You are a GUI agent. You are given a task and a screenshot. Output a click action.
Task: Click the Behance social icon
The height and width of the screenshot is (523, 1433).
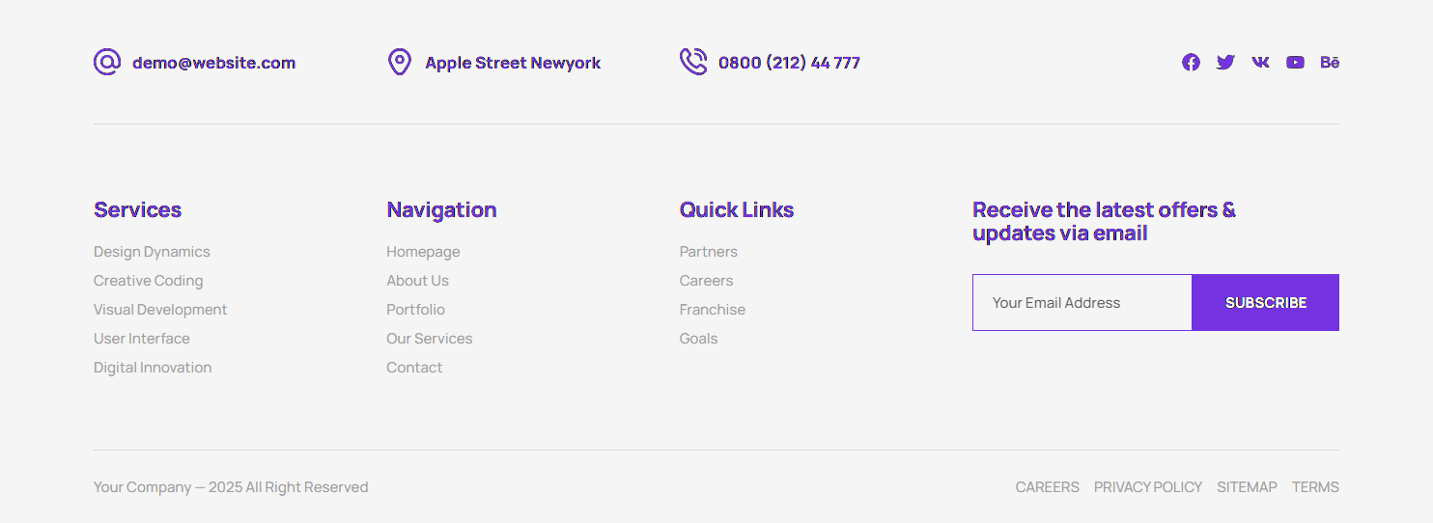click(x=1330, y=63)
